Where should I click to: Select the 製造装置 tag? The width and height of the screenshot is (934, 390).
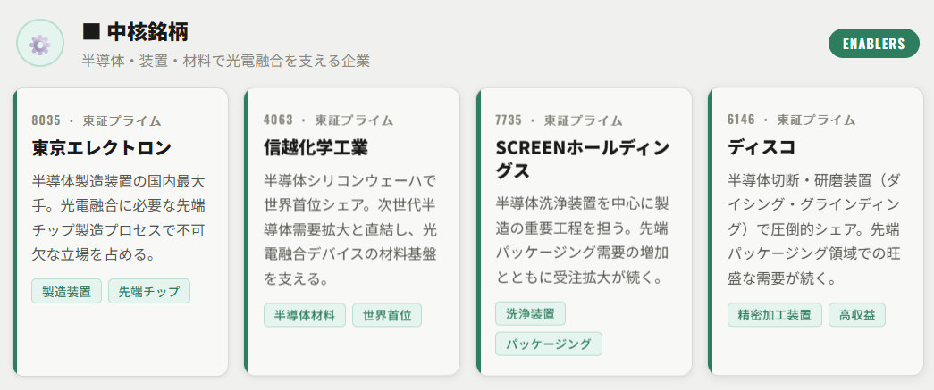[x=66, y=292]
